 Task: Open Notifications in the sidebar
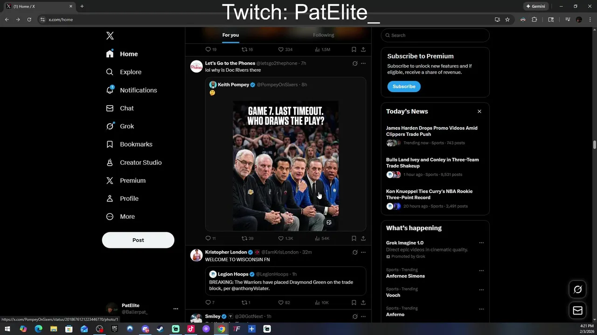coord(132,90)
